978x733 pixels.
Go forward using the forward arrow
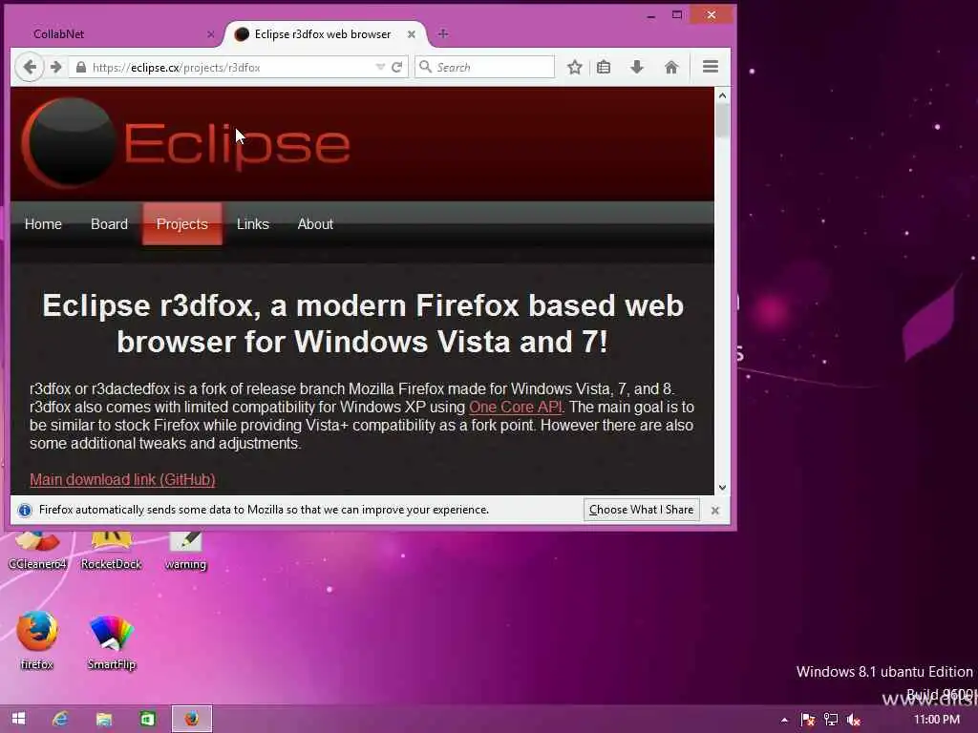pyautogui.click(x=56, y=67)
